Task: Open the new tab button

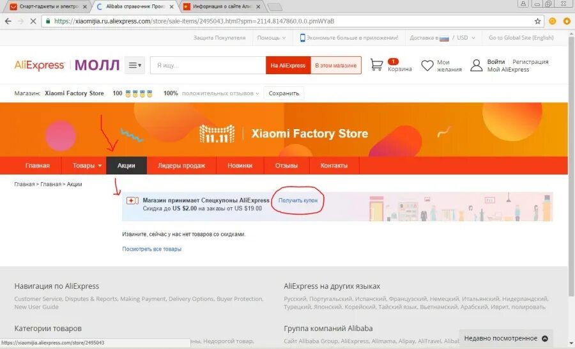Action: pos(275,6)
